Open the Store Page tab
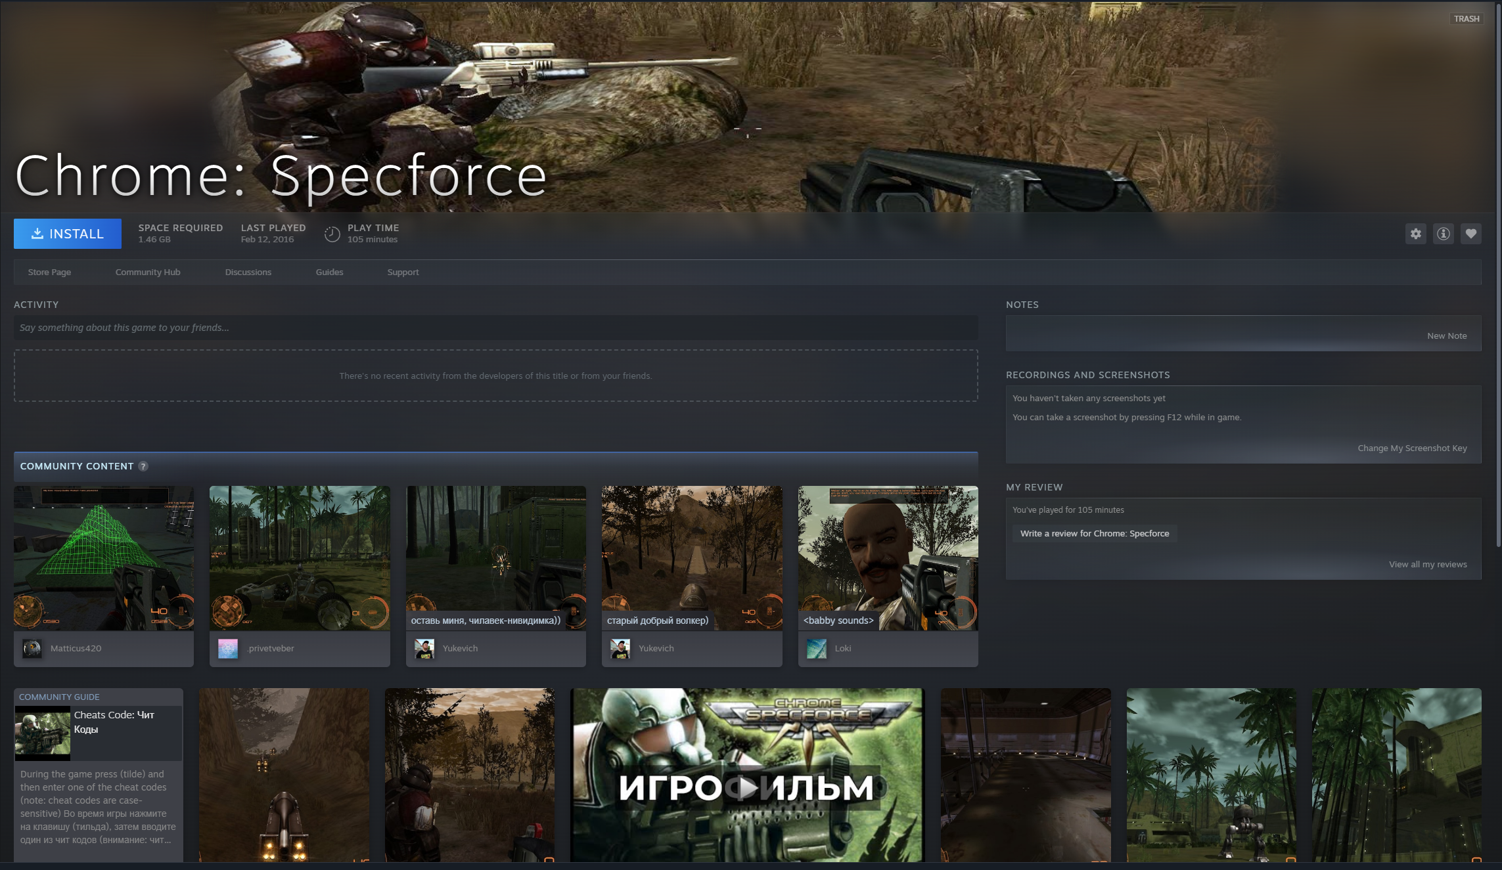This screenshot has width=1502, height=870. pos(49,272)
